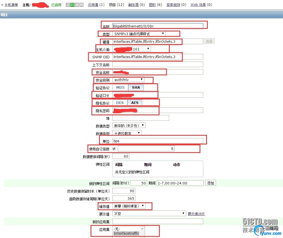
Task: Click the 新的应用集 input field
Action: (158, 221)
